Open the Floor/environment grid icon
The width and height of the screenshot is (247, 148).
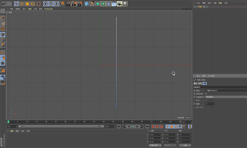click(114, 4)
